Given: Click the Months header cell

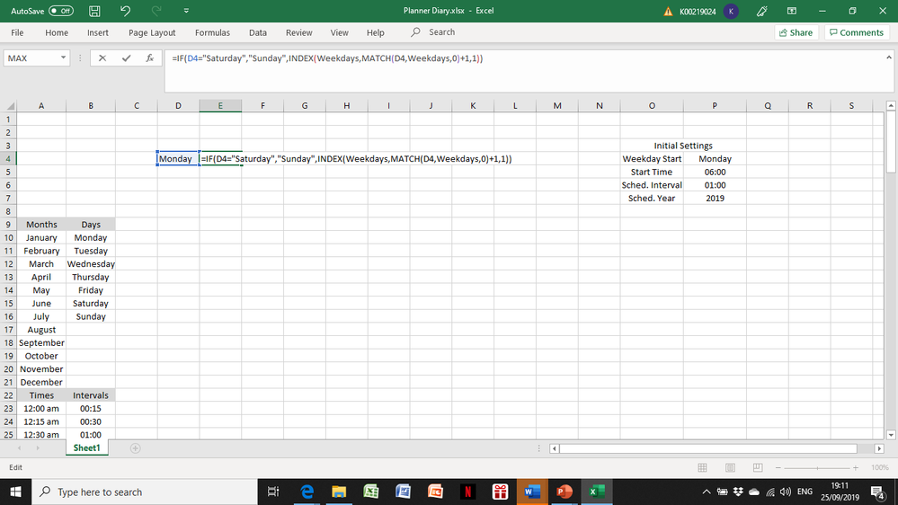Looking at the screenshot, I should coord(41,225).
